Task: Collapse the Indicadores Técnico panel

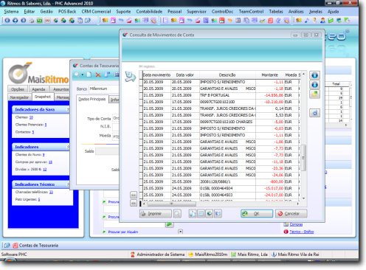Action: pyautogui.click(x=68, y=184)
